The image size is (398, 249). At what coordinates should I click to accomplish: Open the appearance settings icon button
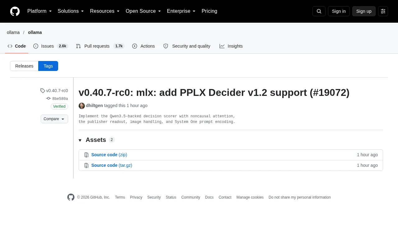tap(383, 11)
